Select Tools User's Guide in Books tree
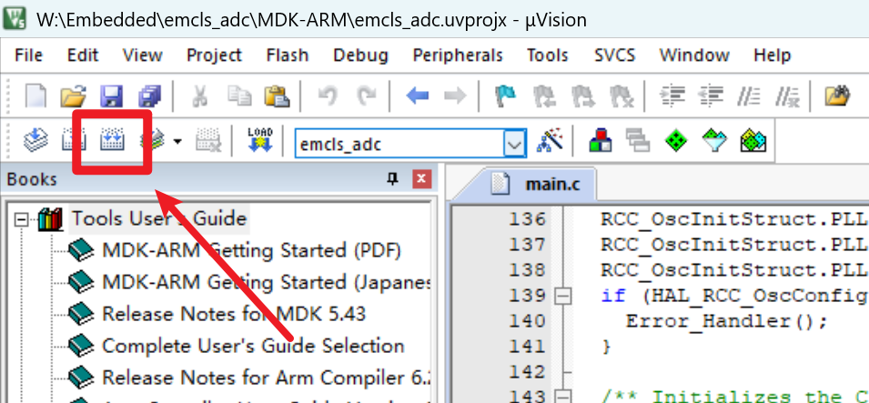The width and height of the screenshot is (869, 403). [158, 218]
